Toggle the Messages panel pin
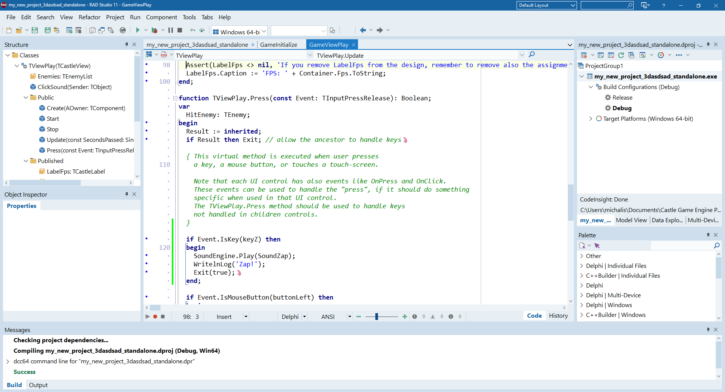 (x=708, y=329)
